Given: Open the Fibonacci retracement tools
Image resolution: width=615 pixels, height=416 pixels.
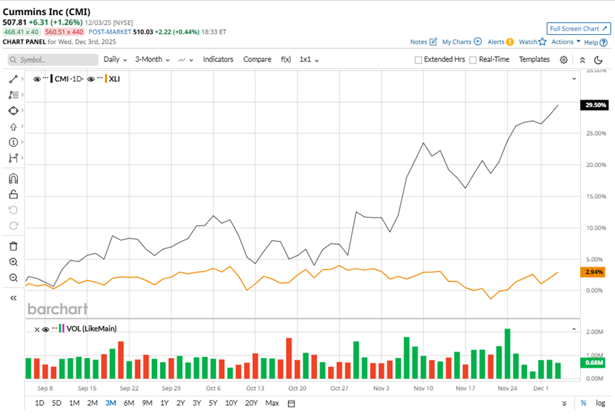Looking at the screenshot, I should click(x=14, y=95).
